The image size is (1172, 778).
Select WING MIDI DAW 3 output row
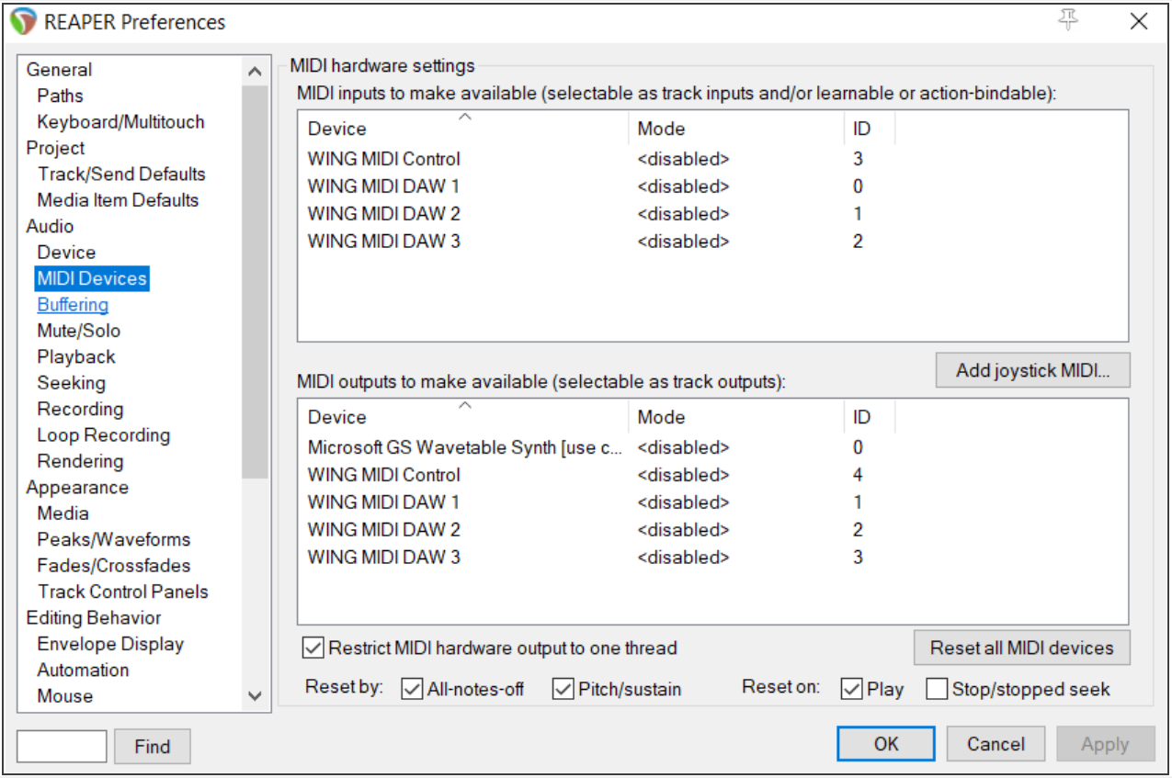pyautogui.click(x=383, y=558)
